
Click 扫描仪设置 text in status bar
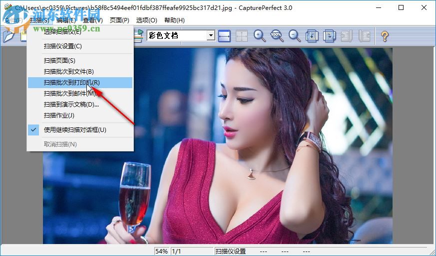[x=231, y=252]
